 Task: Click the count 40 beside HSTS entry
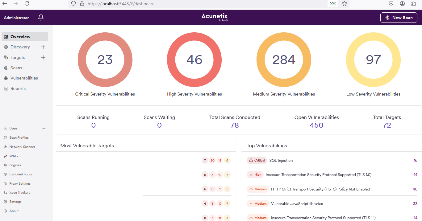point(415,189)
